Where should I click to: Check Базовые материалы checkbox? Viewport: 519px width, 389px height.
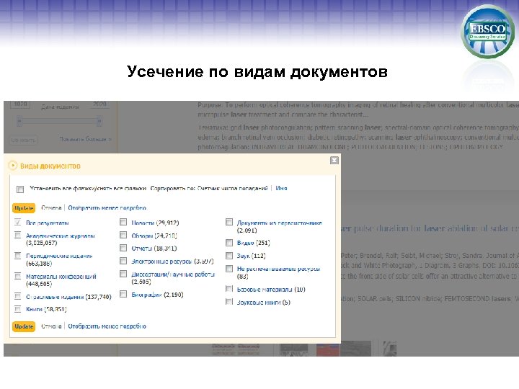(229, 289)
